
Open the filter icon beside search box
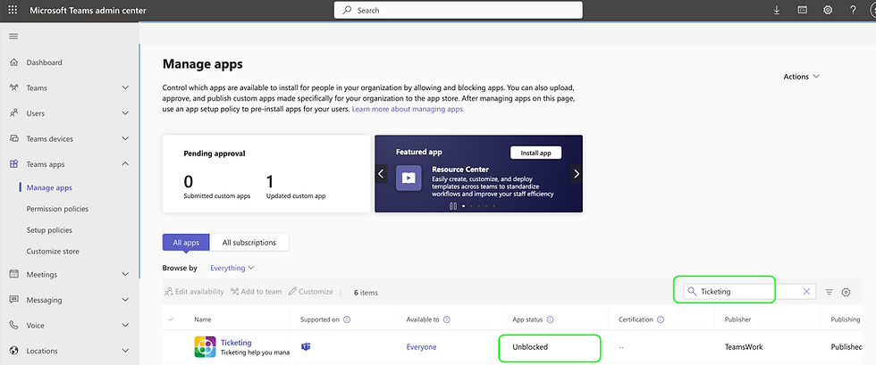[830, 292]
